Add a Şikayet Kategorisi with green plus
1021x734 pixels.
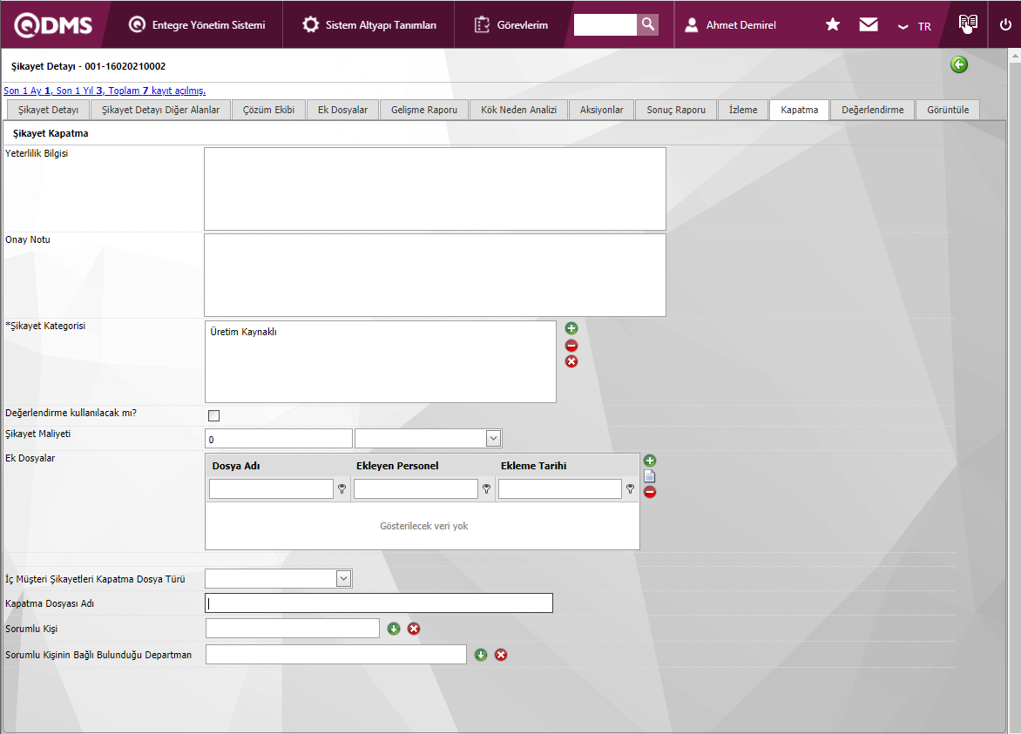571,328
